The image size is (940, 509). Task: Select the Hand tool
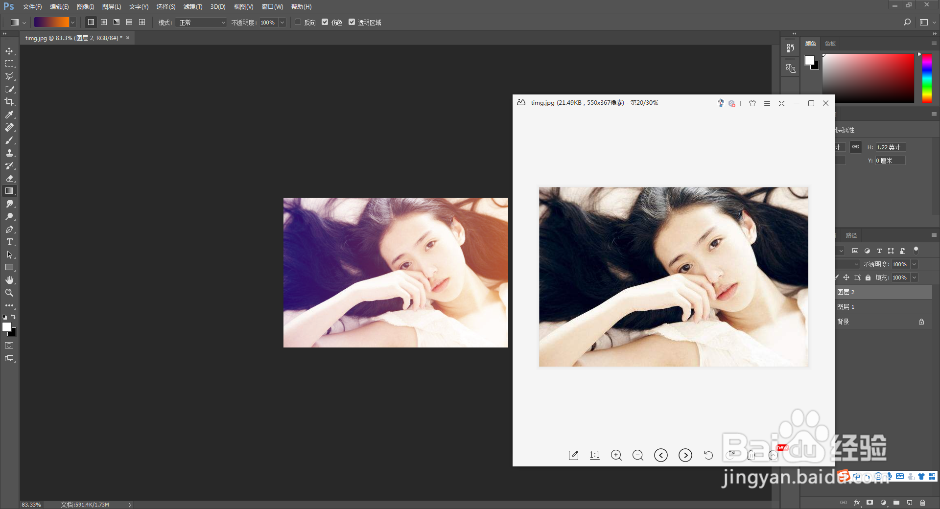point(9,280)
